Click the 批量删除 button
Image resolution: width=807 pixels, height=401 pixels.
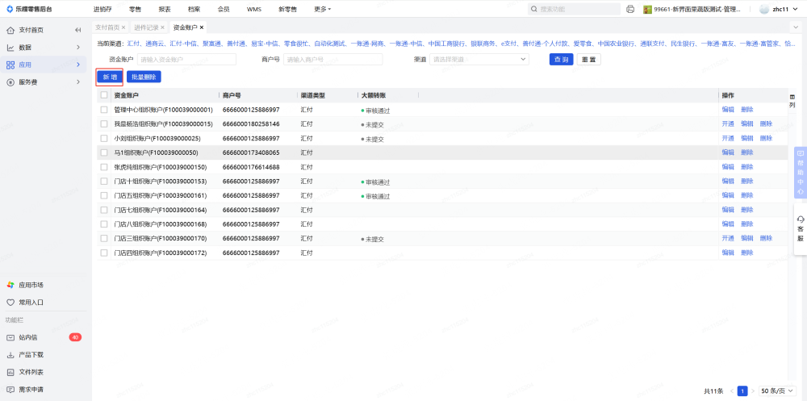(144, 77)
